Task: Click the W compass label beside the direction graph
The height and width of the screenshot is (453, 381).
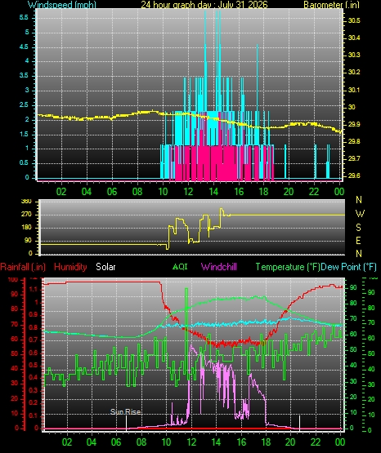Action: (360, 214)
